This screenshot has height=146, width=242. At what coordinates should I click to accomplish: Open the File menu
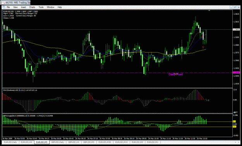tap(8, 7)
